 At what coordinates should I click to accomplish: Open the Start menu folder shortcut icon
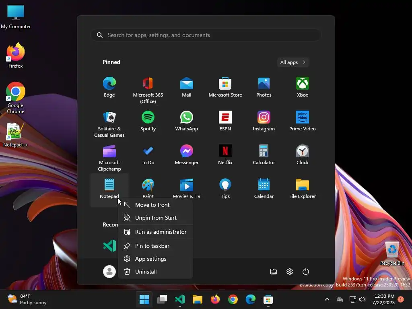[x=274, y=272]
